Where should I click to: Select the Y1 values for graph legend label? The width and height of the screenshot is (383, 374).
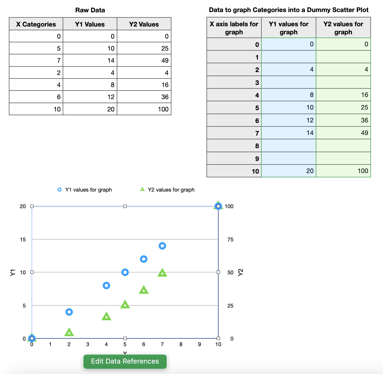89,189
